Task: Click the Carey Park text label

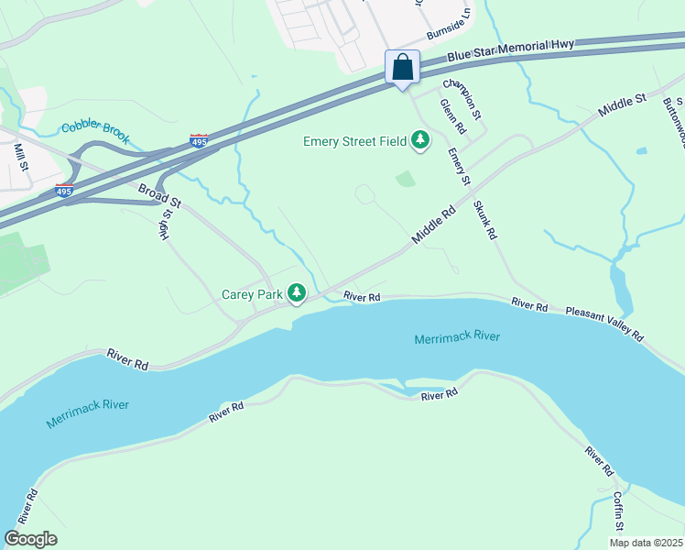Action: [x=252, y=294]
